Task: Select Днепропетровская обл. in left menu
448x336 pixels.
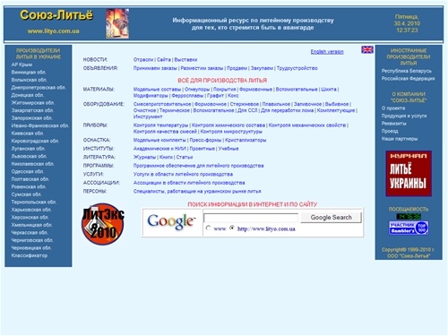Action: click(x=39, y=88)
